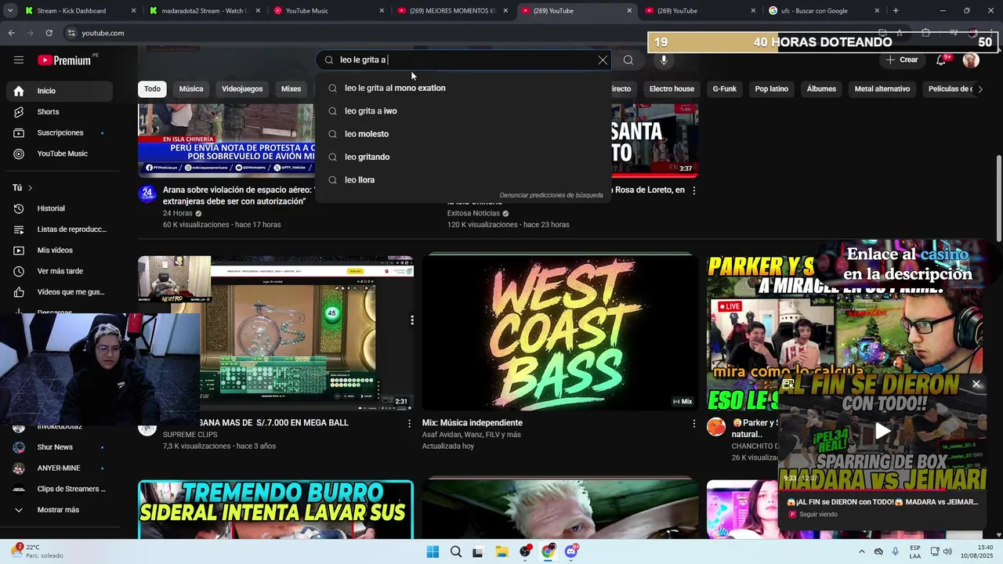Screen dimensions: 1003x564
Task: Open a new browser tab
Action: point(896,11)
